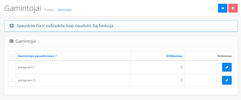Viewport: 241px width, 100px height.
Task: Click the list icon beside Gamintojai panel title
Action: (x=11, y=41)
